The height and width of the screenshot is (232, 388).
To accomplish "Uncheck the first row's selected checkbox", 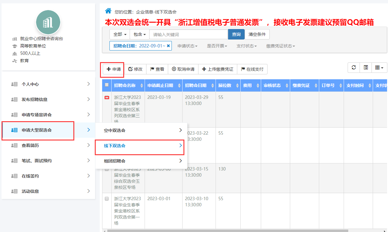I will [107, 97].
